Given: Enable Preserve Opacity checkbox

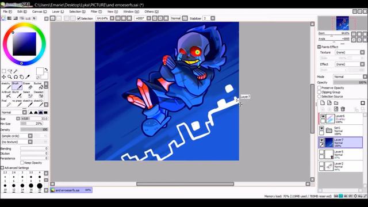Looking at the screenshot, I should coord(319,87).
